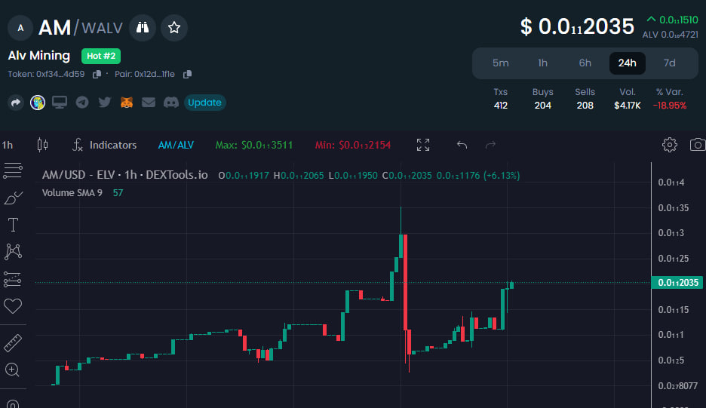Viewport: 706px width, 408px height.
Task: Toggle the AM/ALV price denomination
Action: pyautogui.click(x=176, y=145)
